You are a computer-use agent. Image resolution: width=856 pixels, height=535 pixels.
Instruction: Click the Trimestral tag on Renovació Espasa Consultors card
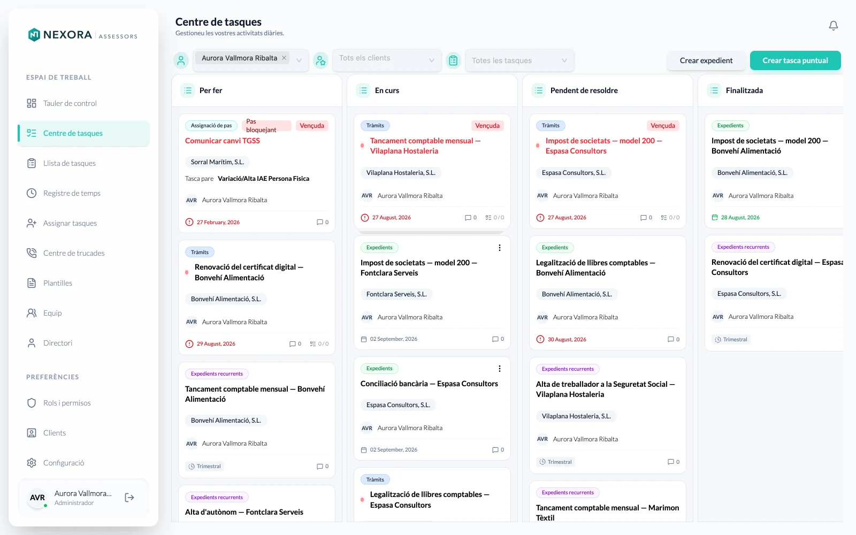point(731,340)
